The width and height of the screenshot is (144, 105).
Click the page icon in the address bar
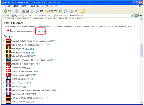(13, 16)
